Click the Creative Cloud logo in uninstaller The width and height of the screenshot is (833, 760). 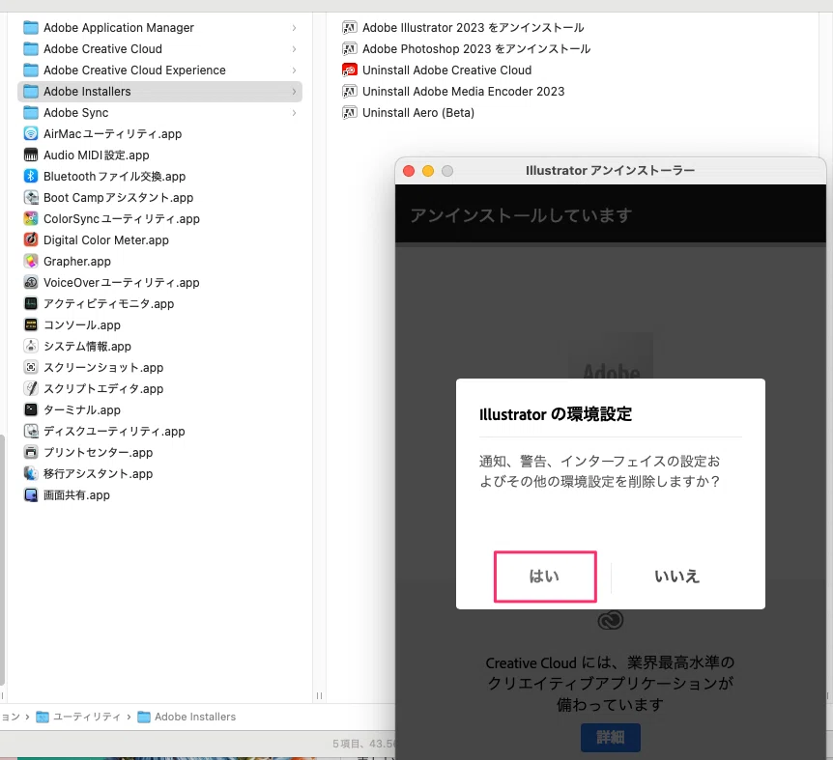(611, 620)
